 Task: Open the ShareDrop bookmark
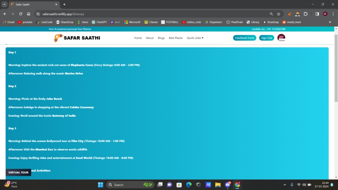click(65, 22)
